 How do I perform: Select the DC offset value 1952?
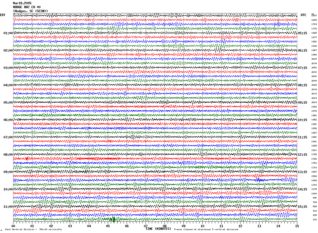314,120
